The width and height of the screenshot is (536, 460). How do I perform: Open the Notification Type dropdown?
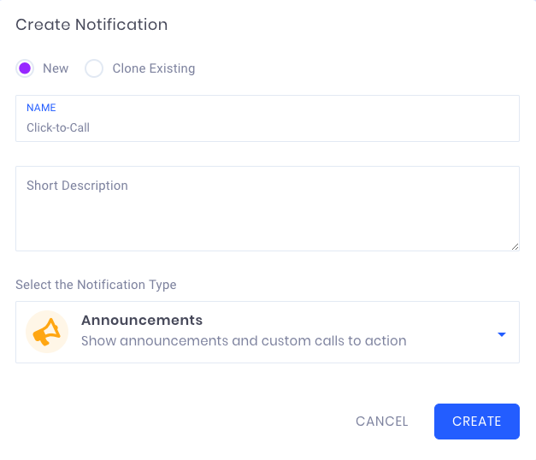tap(268, 332)
